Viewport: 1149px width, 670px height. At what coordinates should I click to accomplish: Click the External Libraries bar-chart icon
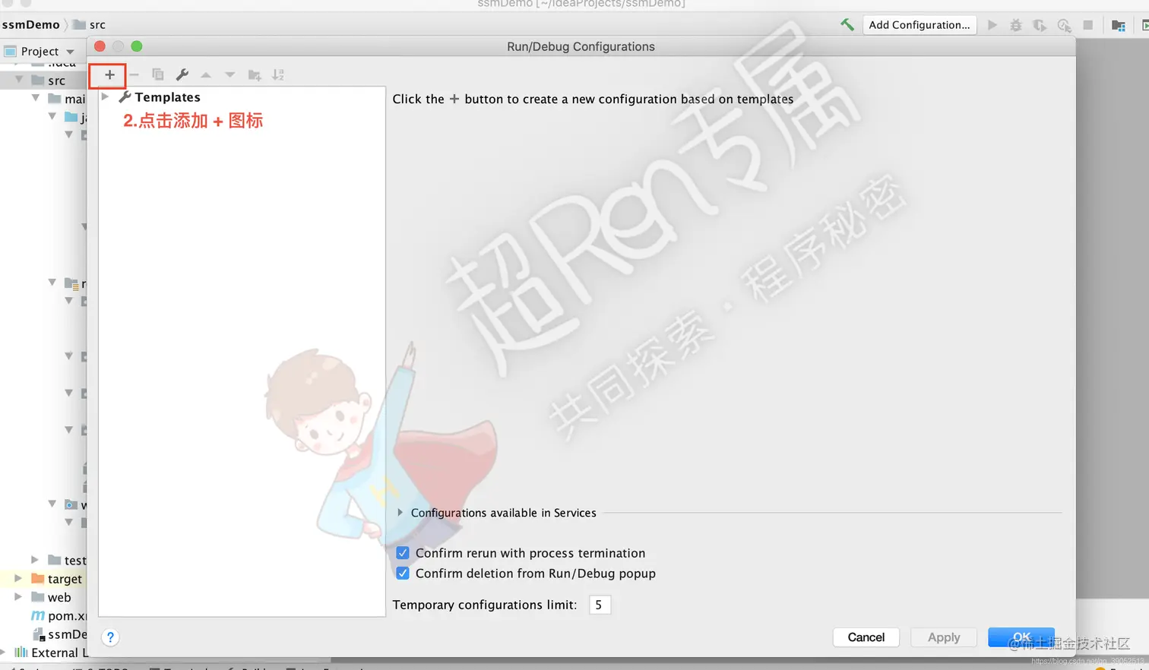(x=21, y=653)
